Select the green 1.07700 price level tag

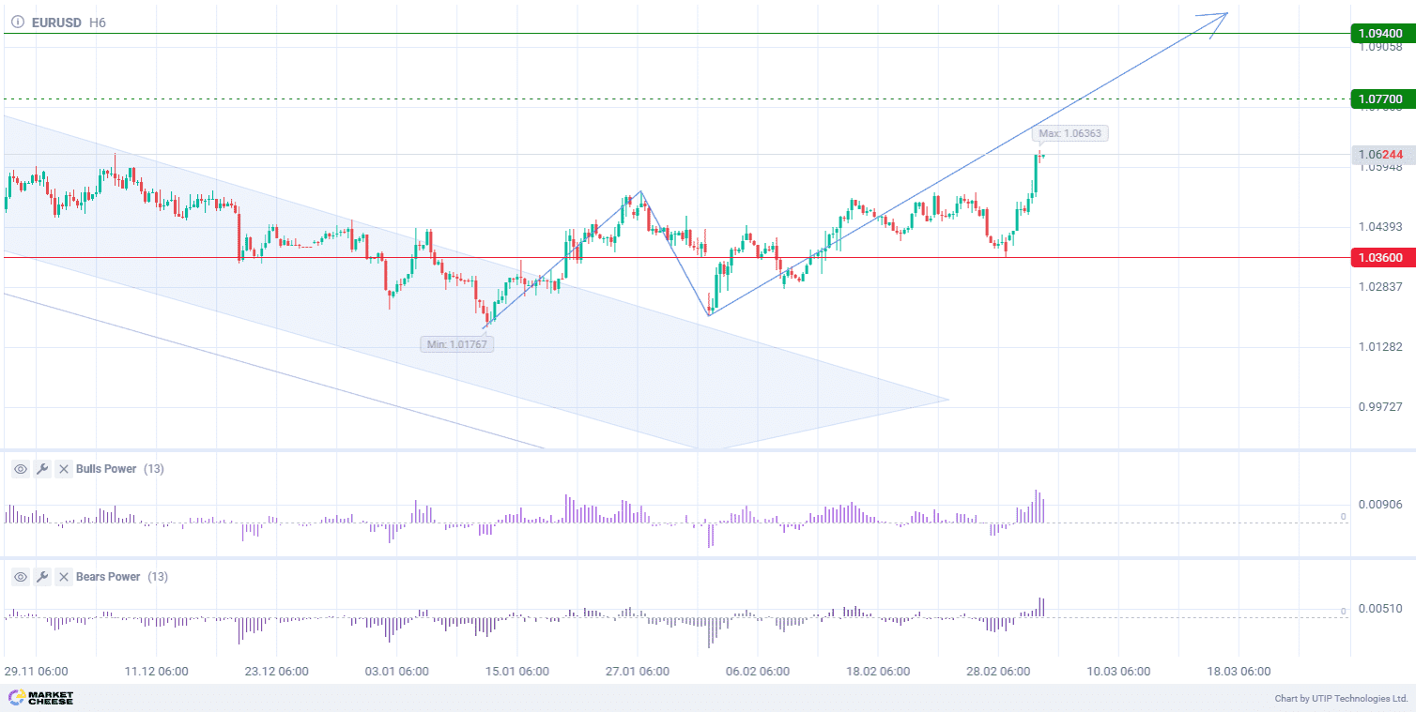pos(1380,98)
